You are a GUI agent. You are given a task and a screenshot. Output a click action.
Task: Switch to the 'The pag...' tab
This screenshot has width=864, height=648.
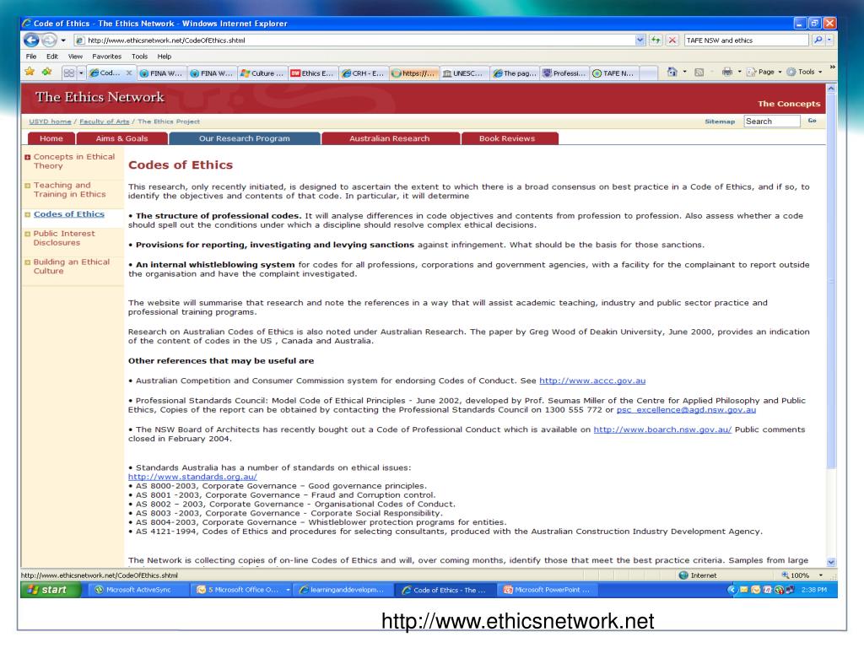[514, 73]
